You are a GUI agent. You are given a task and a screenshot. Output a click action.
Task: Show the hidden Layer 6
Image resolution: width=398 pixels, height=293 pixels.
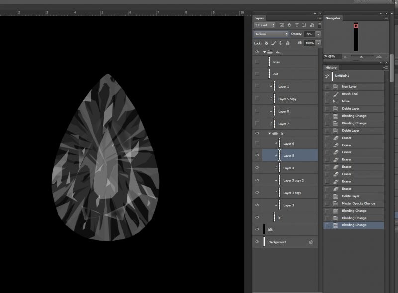click(x=257, y=143)
